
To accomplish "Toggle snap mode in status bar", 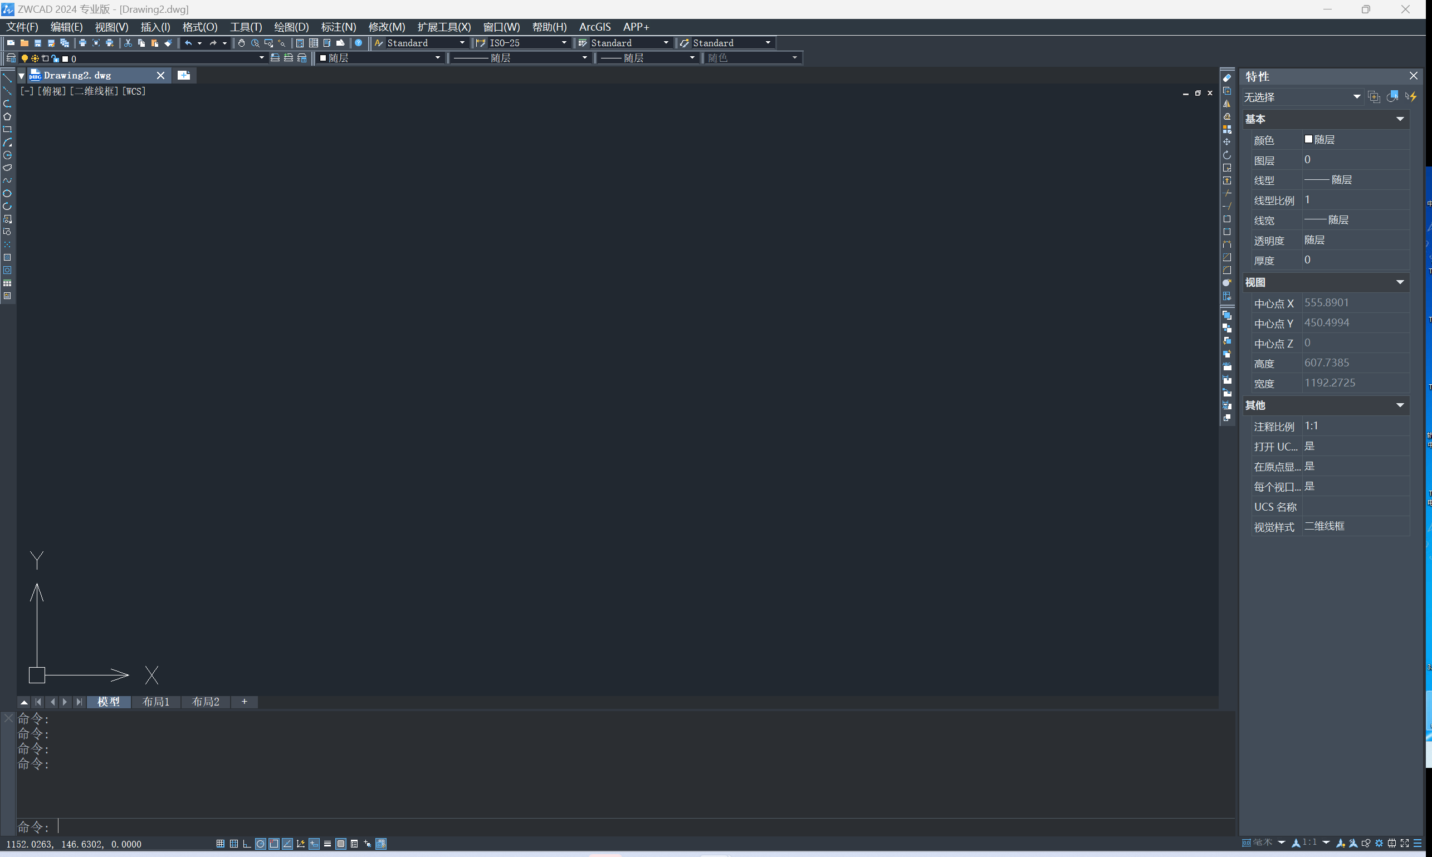I will [220, 844].
